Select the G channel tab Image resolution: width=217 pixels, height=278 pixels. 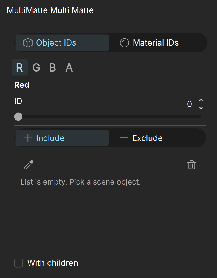tap(36, 67)
